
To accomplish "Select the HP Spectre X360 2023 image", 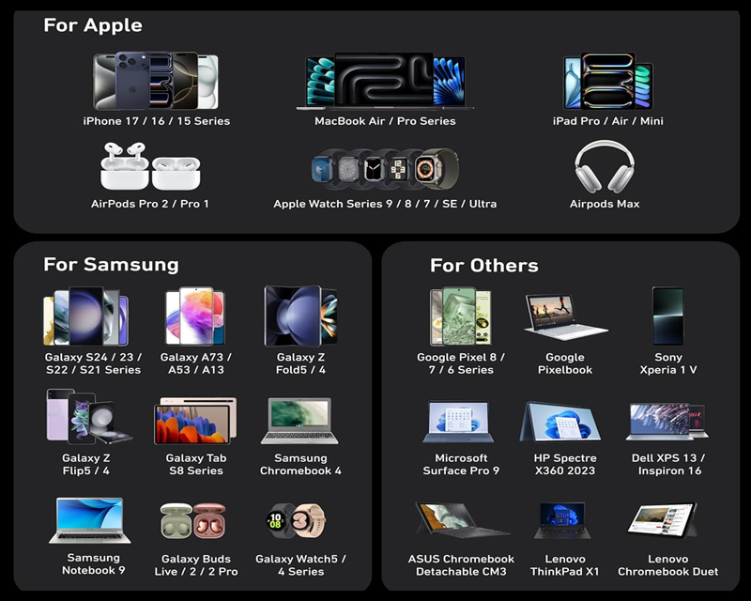I will pos(564,424).
